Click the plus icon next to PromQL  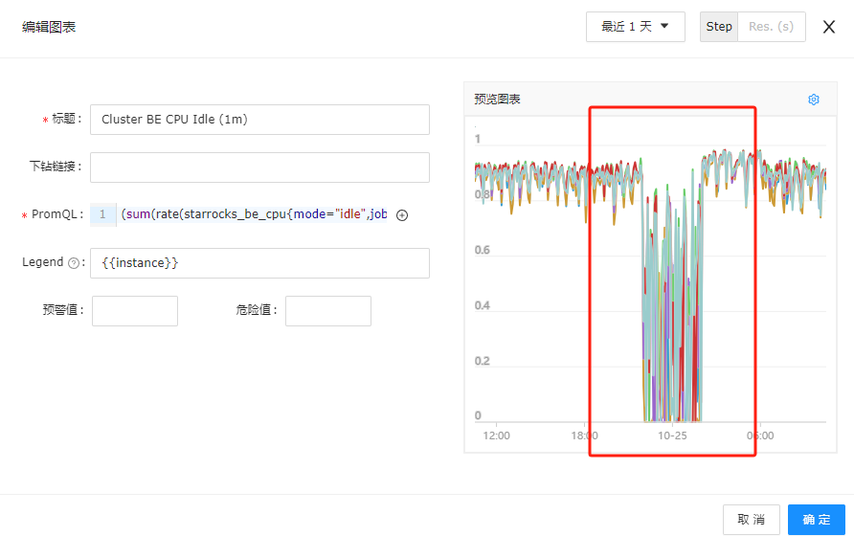coord(402,215)
